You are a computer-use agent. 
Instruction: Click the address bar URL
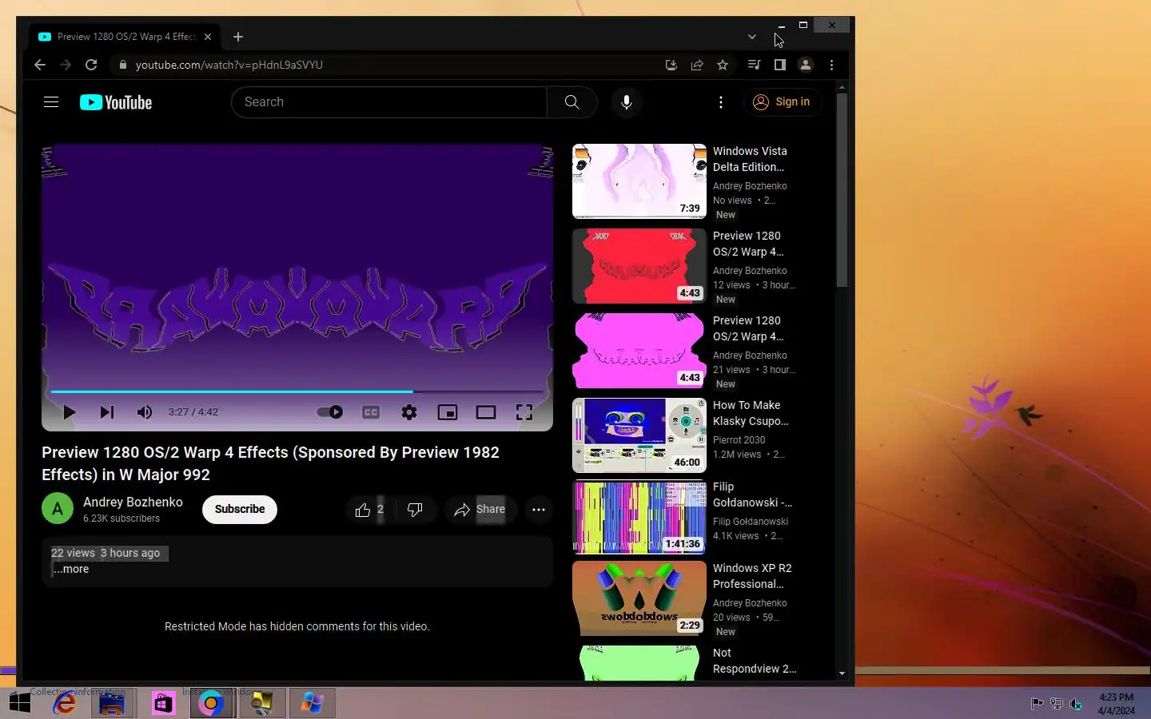point(229,65)
